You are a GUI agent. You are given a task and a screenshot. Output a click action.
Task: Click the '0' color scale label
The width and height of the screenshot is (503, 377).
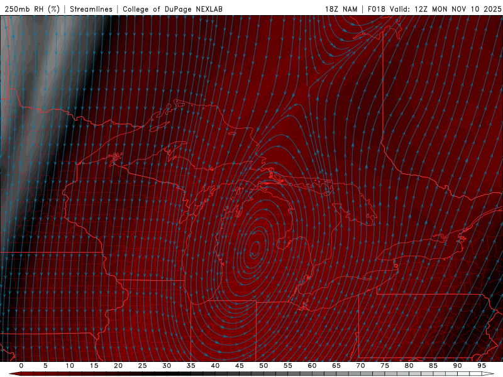pyautogui.click(x=21, y=366)
